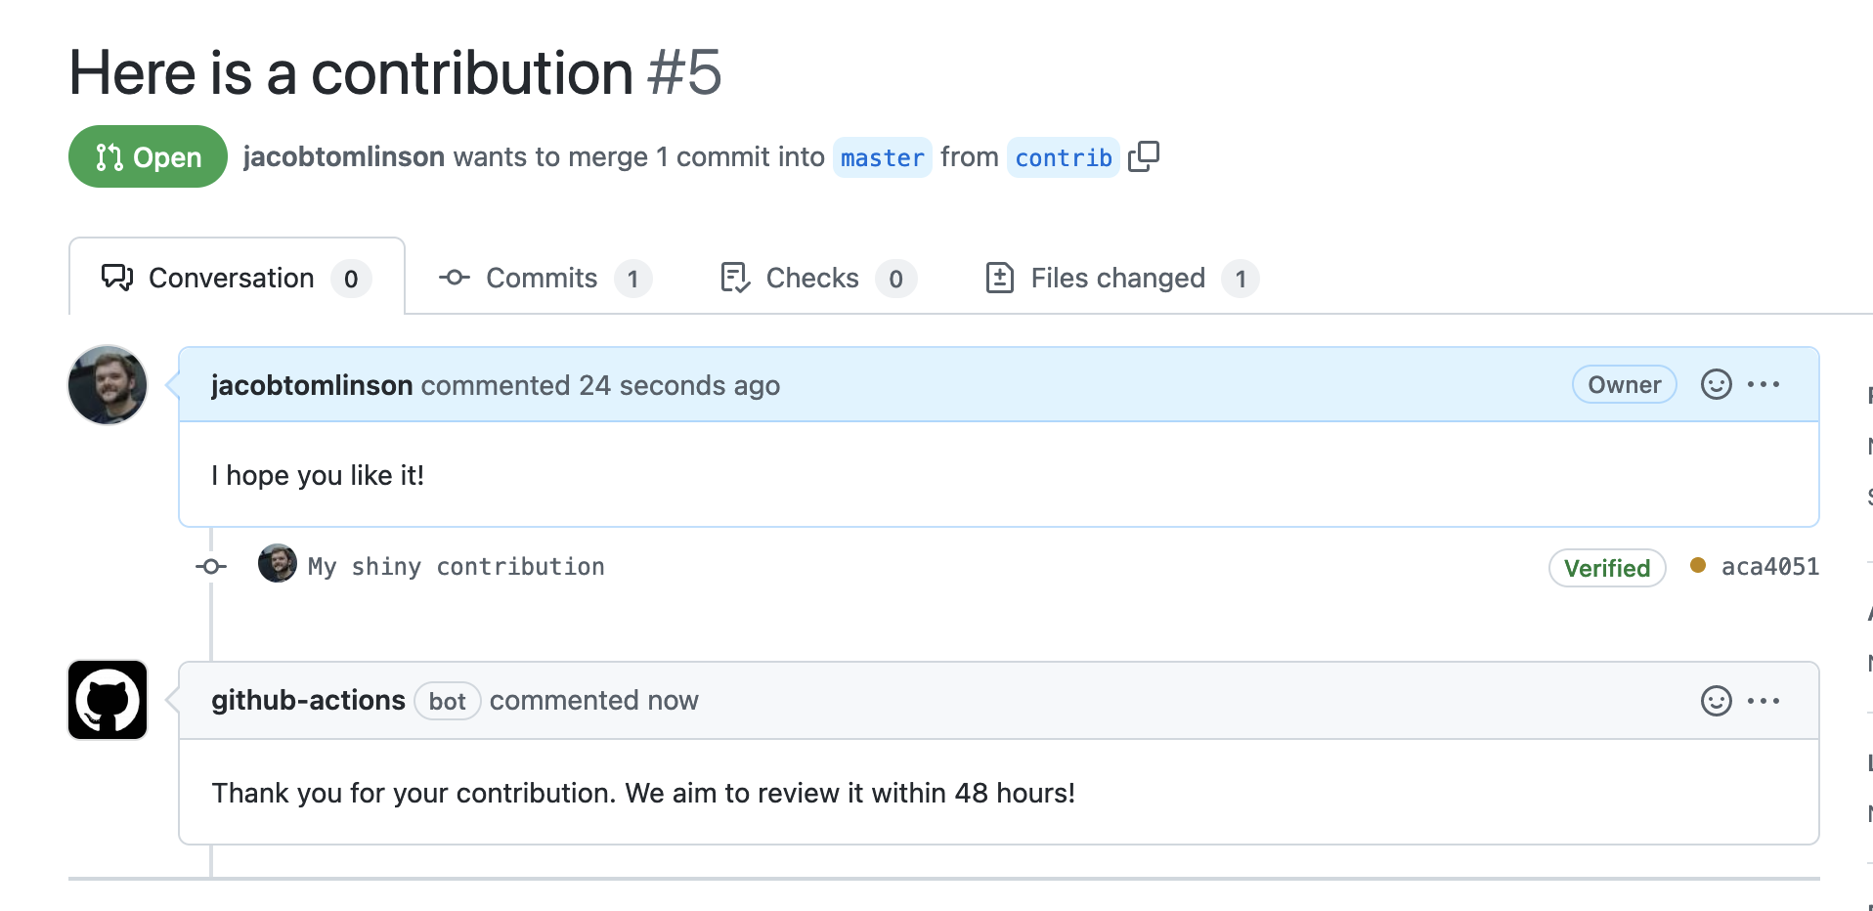Click the contrib branch label
The height and width of the screenshot is (911, 1873).
(1063, 156)
